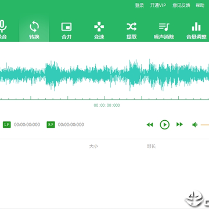Open the recording tool with microphone icon
The width and height of the screenshot is (209, 209).
(3, 29)
